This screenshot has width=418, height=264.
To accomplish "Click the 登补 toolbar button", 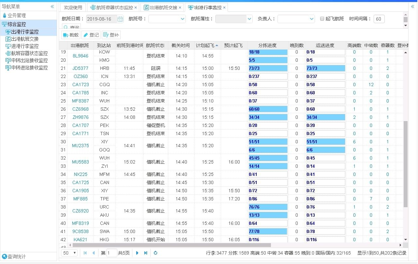I will tap(111, 35).
